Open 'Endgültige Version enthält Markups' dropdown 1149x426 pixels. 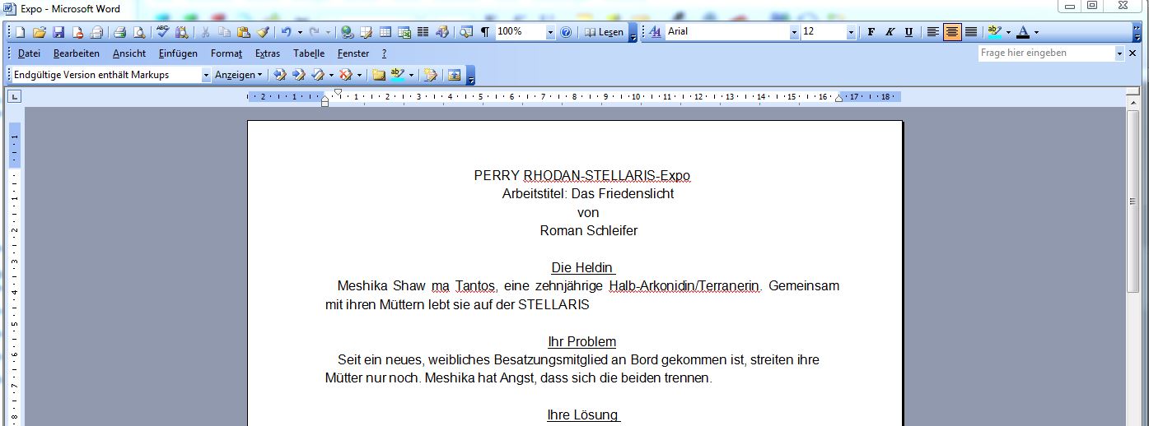tap(206, 75)
